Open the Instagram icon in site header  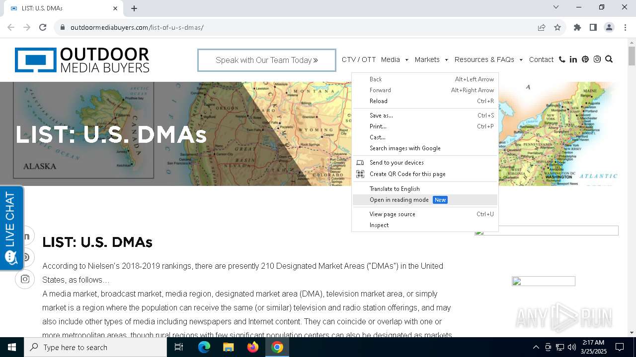point(597,59)
